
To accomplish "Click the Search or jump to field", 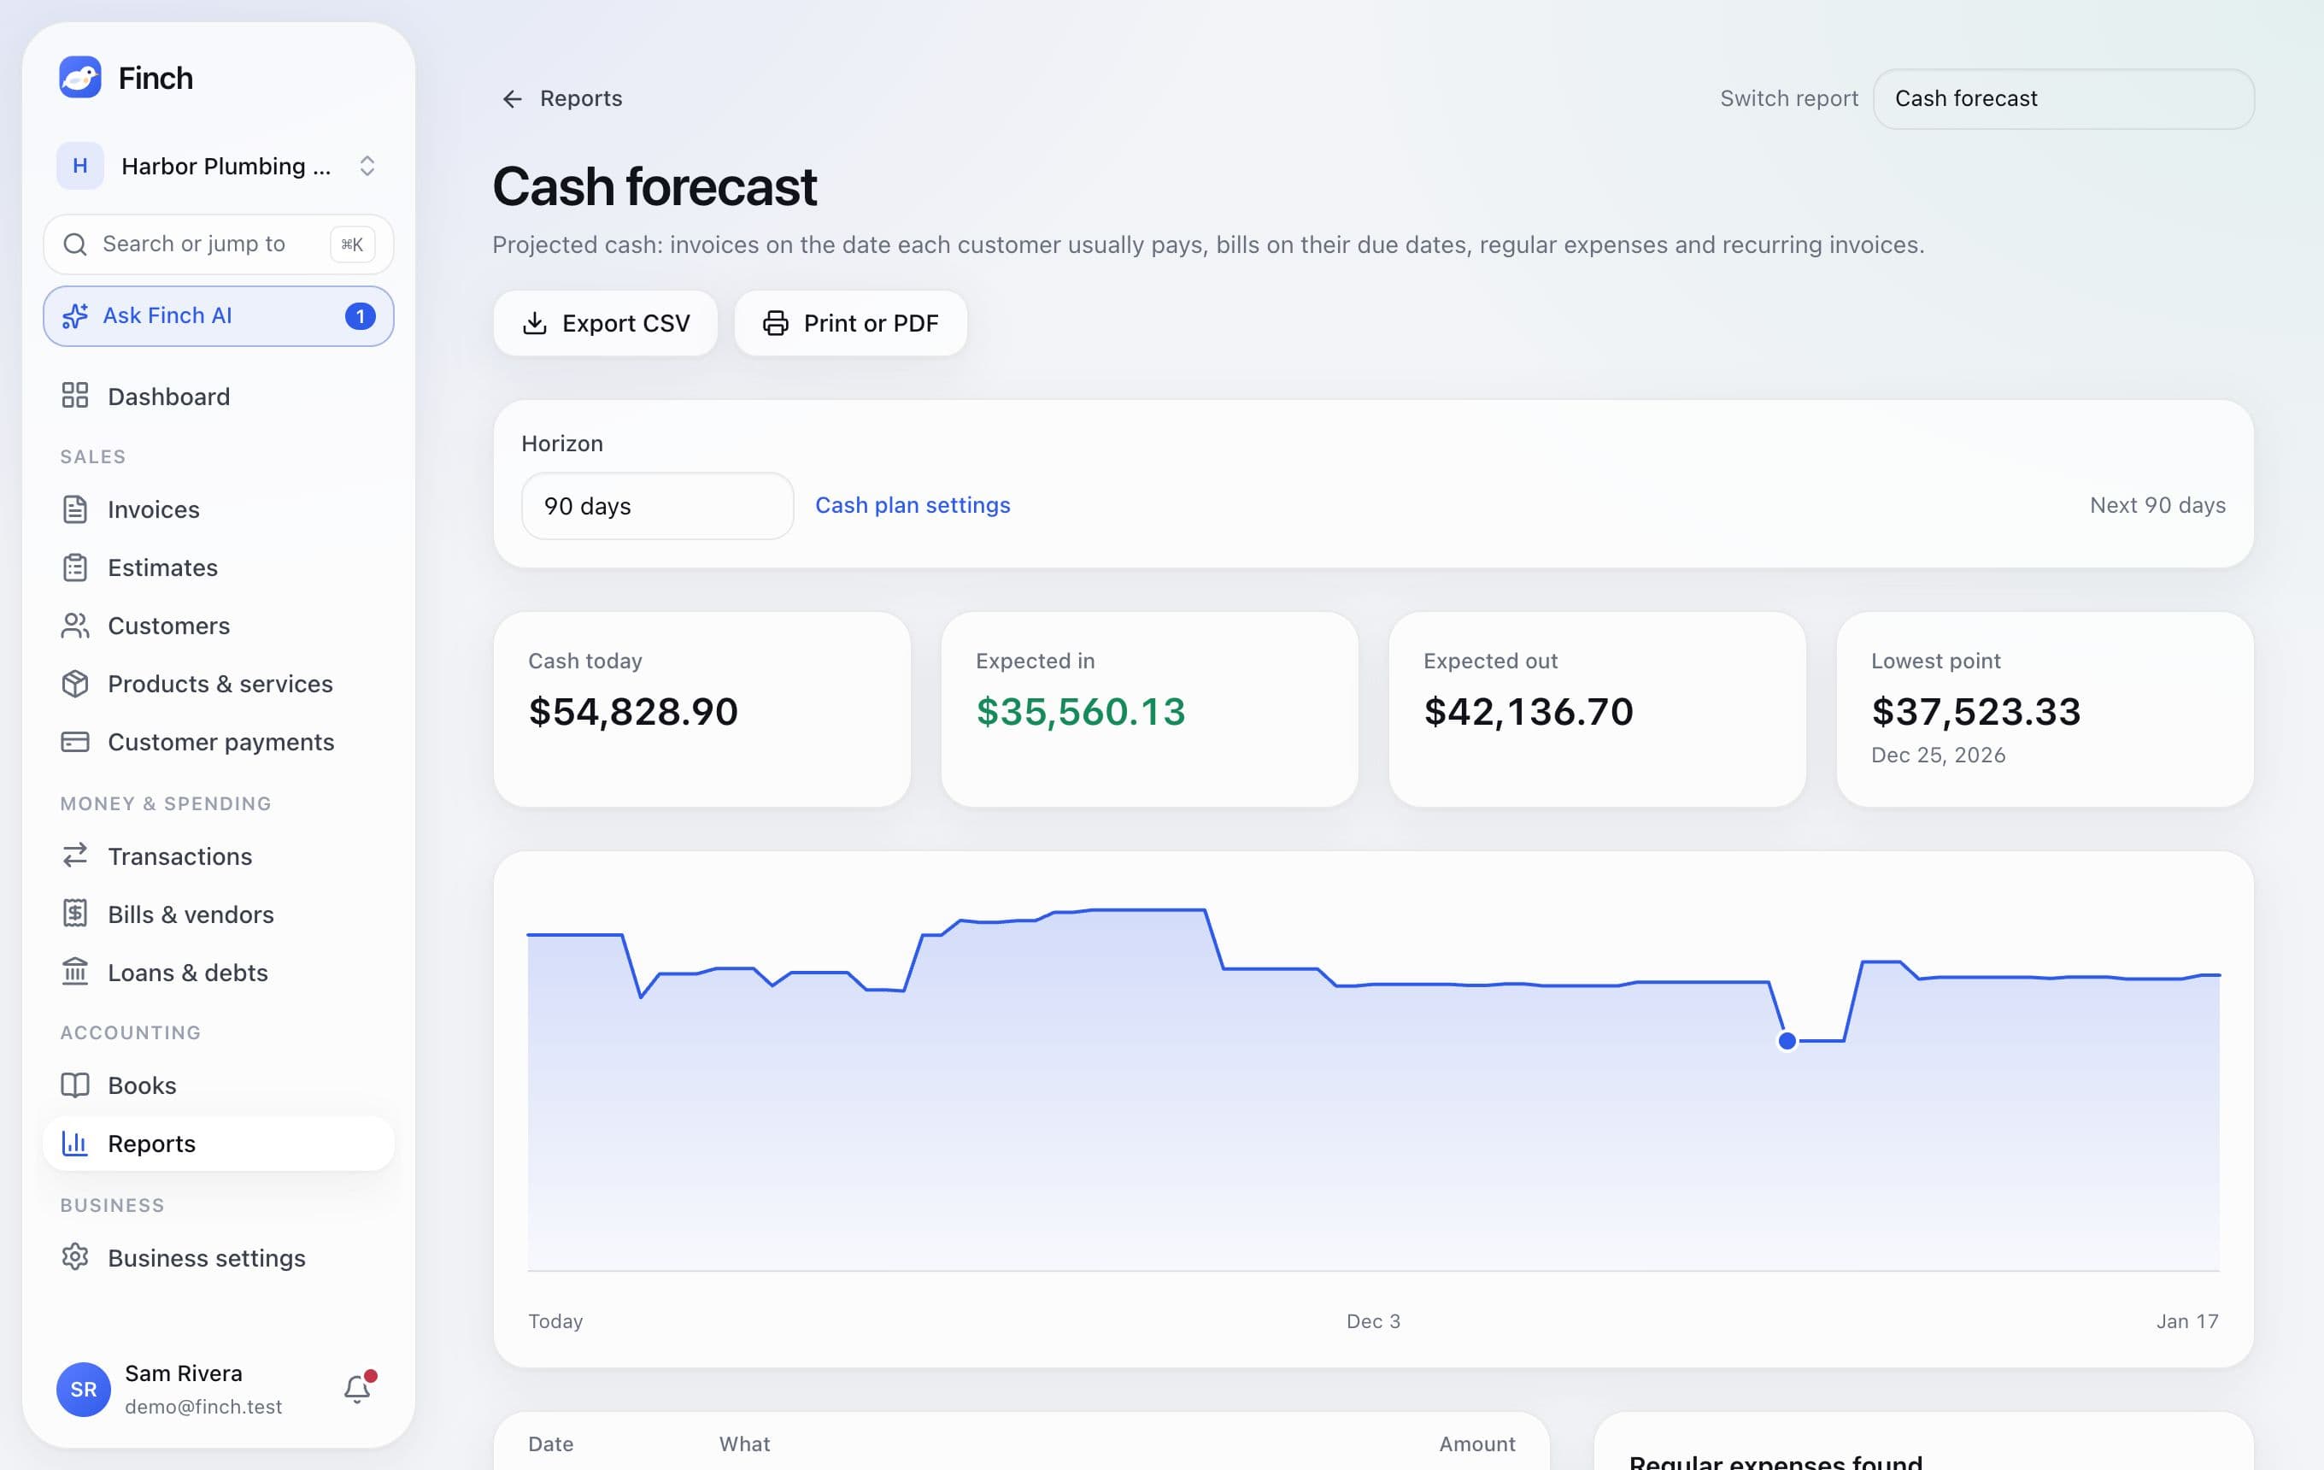I will tap(218, 244).
